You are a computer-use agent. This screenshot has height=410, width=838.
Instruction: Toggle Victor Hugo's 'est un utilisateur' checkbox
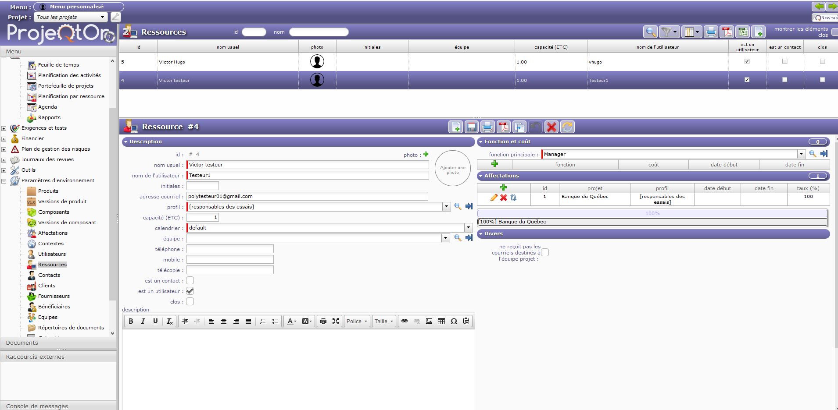point(747,61)
